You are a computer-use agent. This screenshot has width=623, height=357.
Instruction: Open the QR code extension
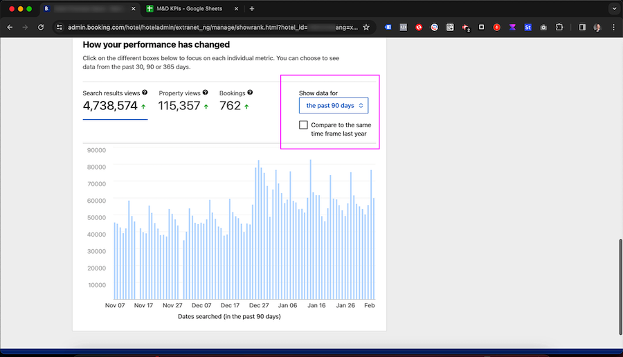tap(450, 28)
